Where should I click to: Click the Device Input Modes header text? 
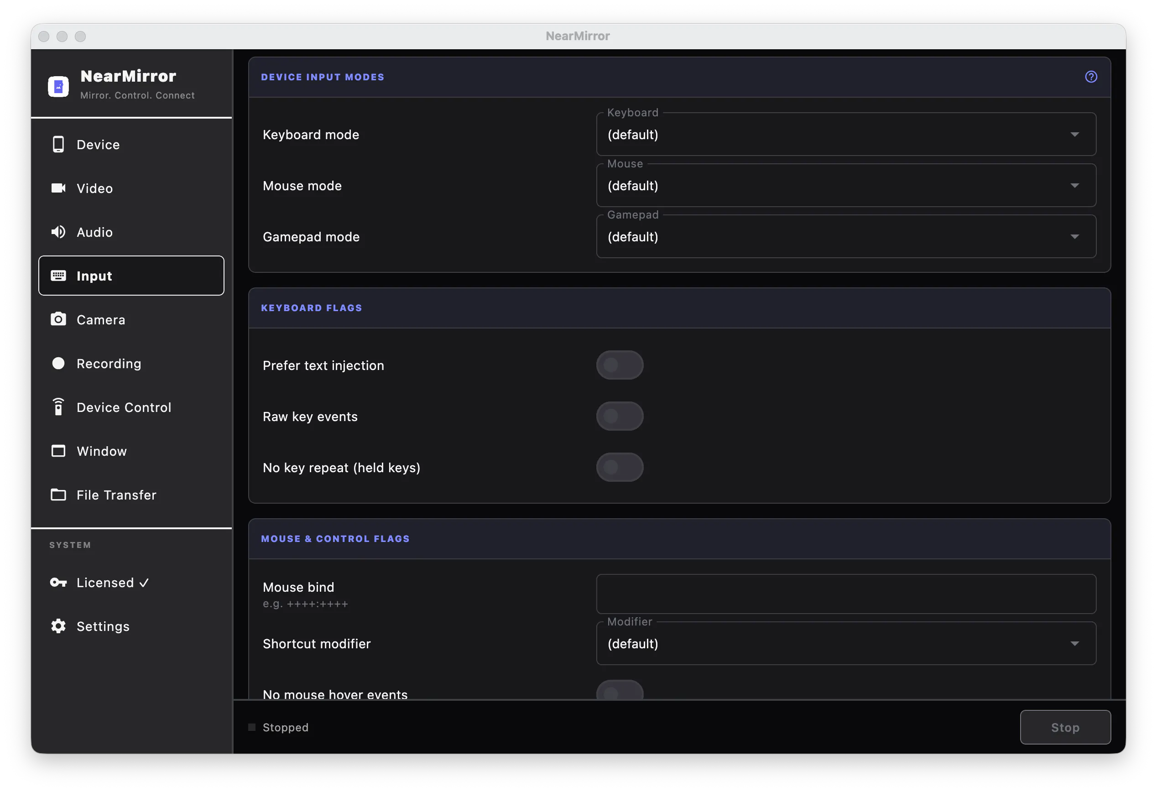coord(323,77)
